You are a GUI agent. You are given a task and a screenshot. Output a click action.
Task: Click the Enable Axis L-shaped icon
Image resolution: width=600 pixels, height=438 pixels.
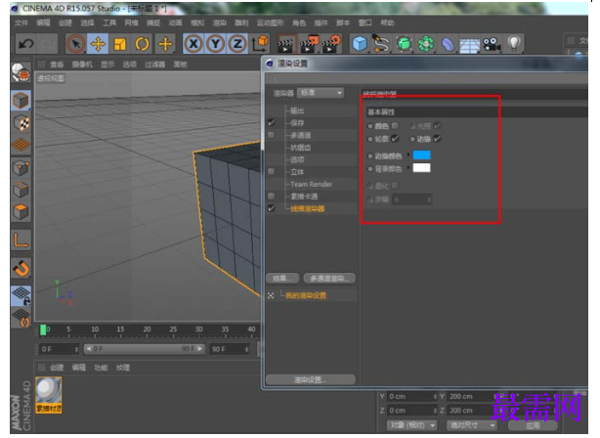coord(21,240)
